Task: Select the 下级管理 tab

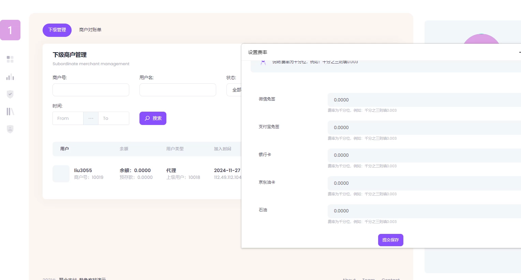Action: pyautogui.click(x=57, y=30)
